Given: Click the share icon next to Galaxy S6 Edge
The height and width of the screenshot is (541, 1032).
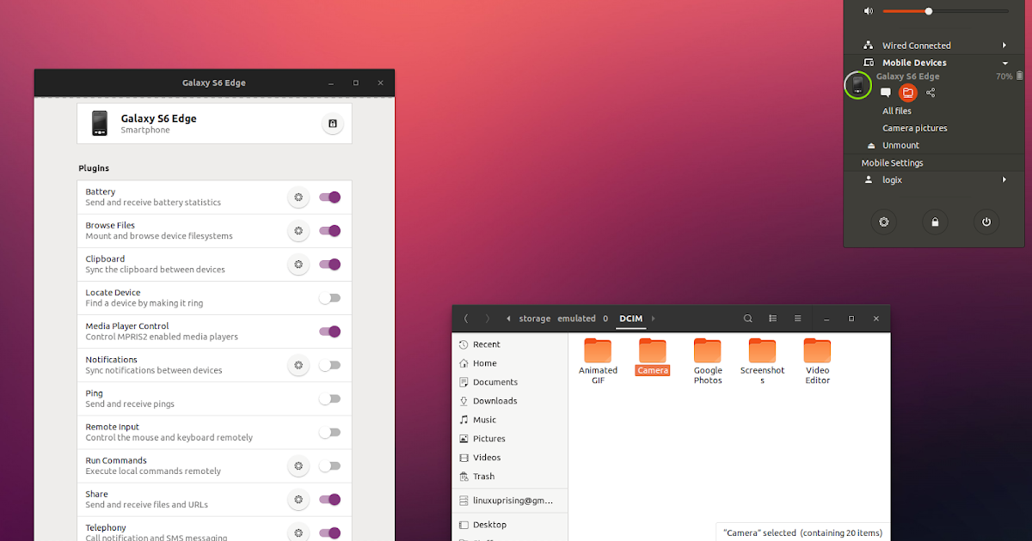Looking at the screenshot, I should click(x=930, y=93).
